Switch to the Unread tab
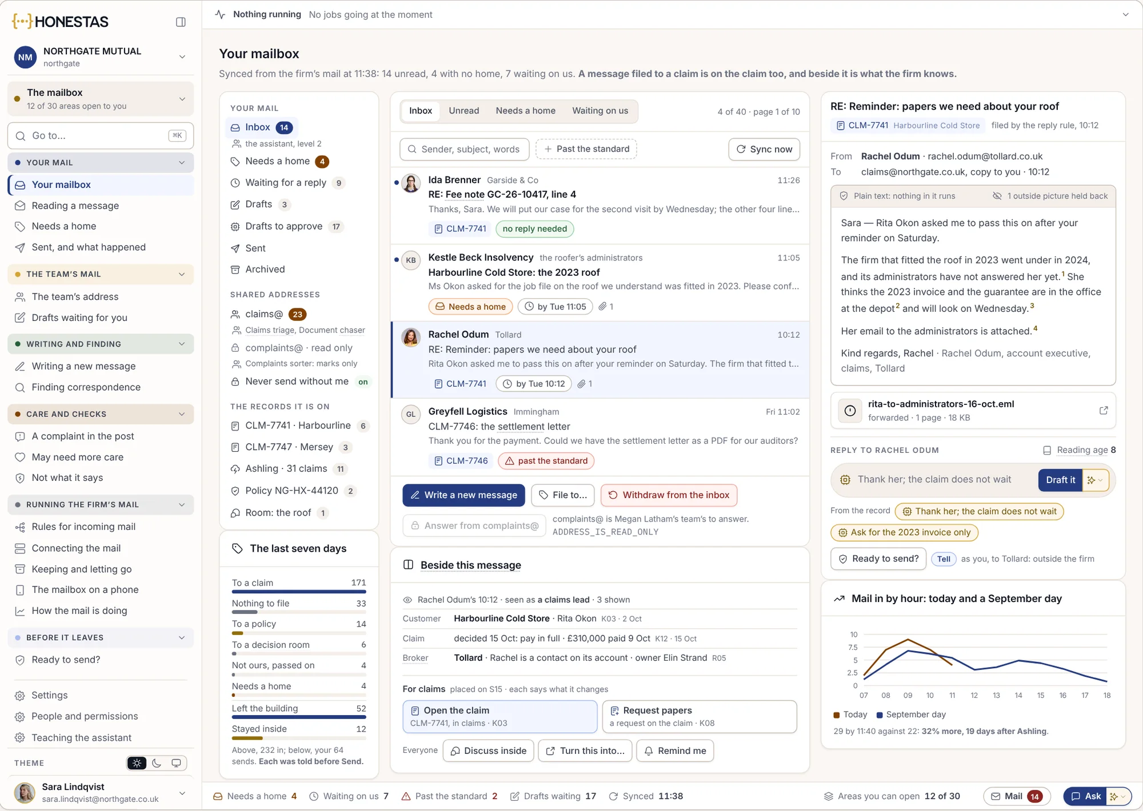The width and height of the screenshot is (1143, 811). pos(463,111)
